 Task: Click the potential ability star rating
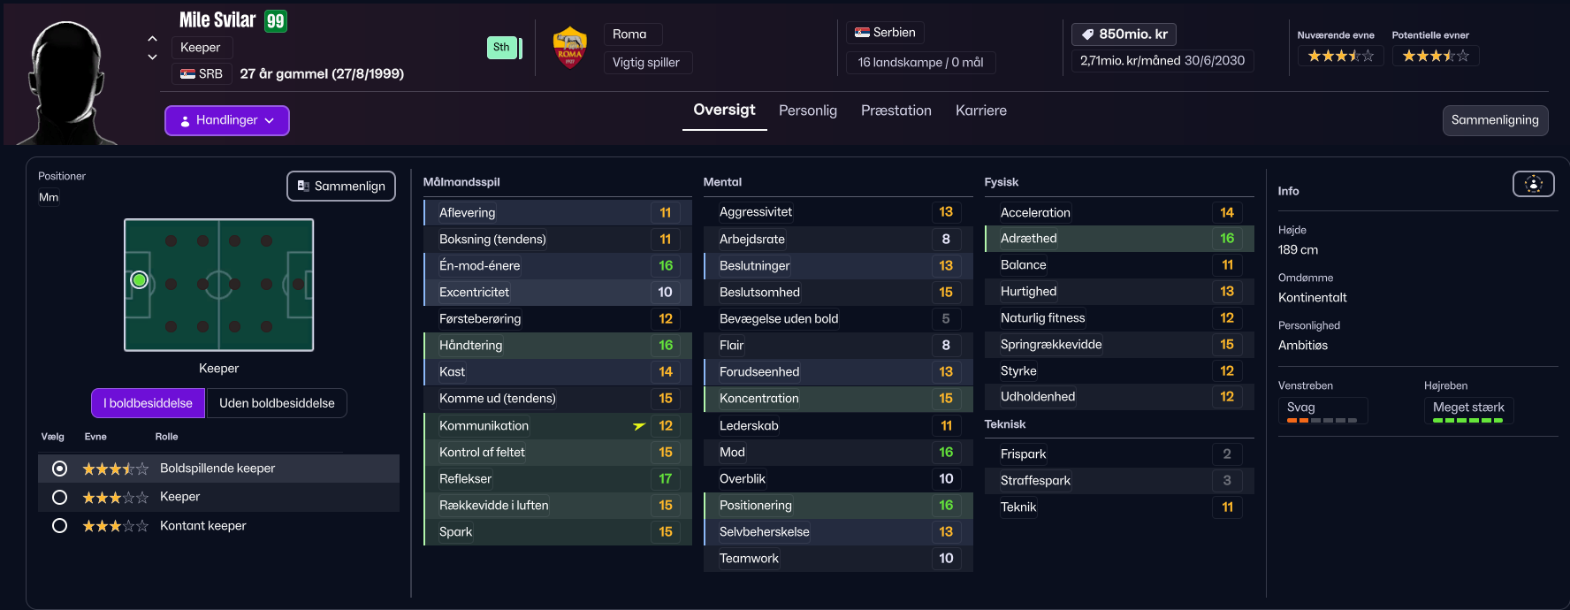(x=1436, y=56)
